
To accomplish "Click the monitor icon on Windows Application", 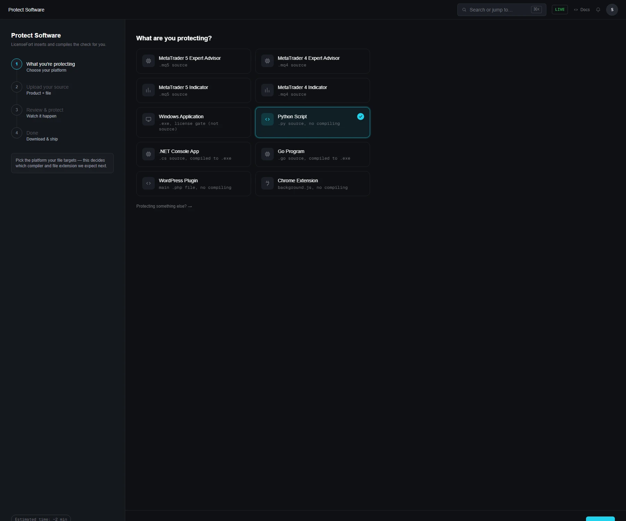I will tap(149, 119).
